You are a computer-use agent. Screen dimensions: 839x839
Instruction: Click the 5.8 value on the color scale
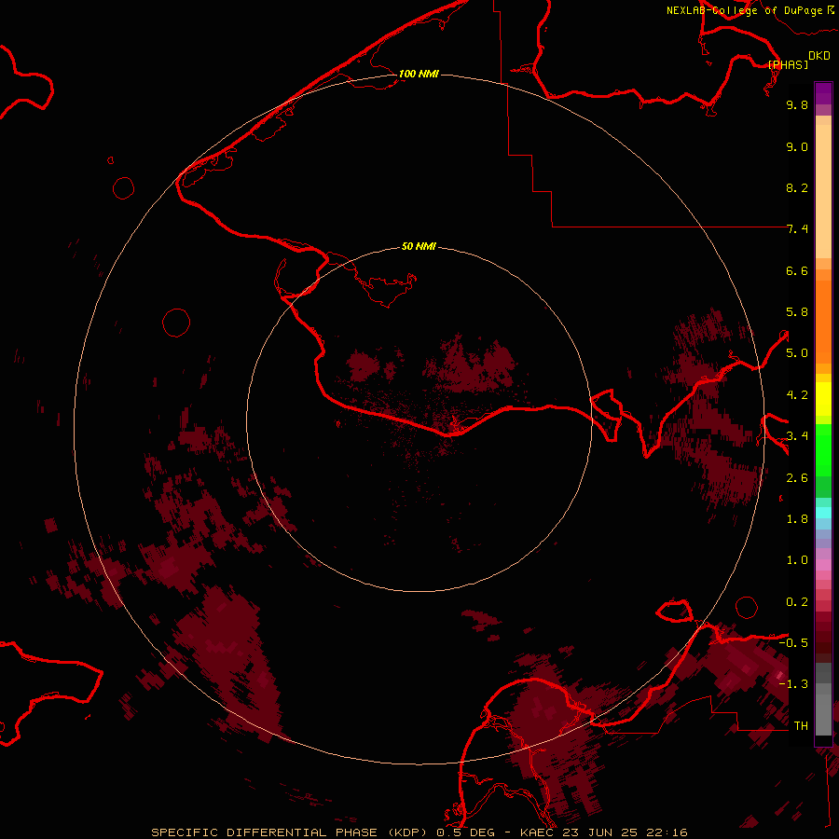point(797,312)
